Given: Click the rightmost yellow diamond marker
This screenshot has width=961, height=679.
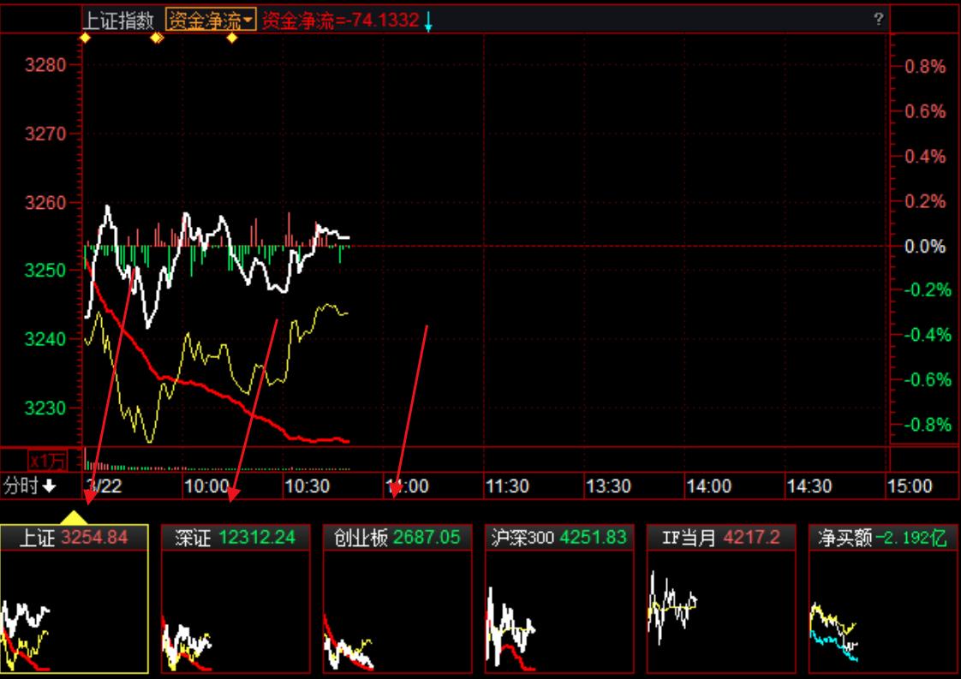Looking at the screenshot, I should pyautogui.click(x=231, y=38).
